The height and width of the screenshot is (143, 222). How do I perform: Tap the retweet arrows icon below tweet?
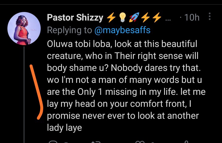[x=96, y=142]
